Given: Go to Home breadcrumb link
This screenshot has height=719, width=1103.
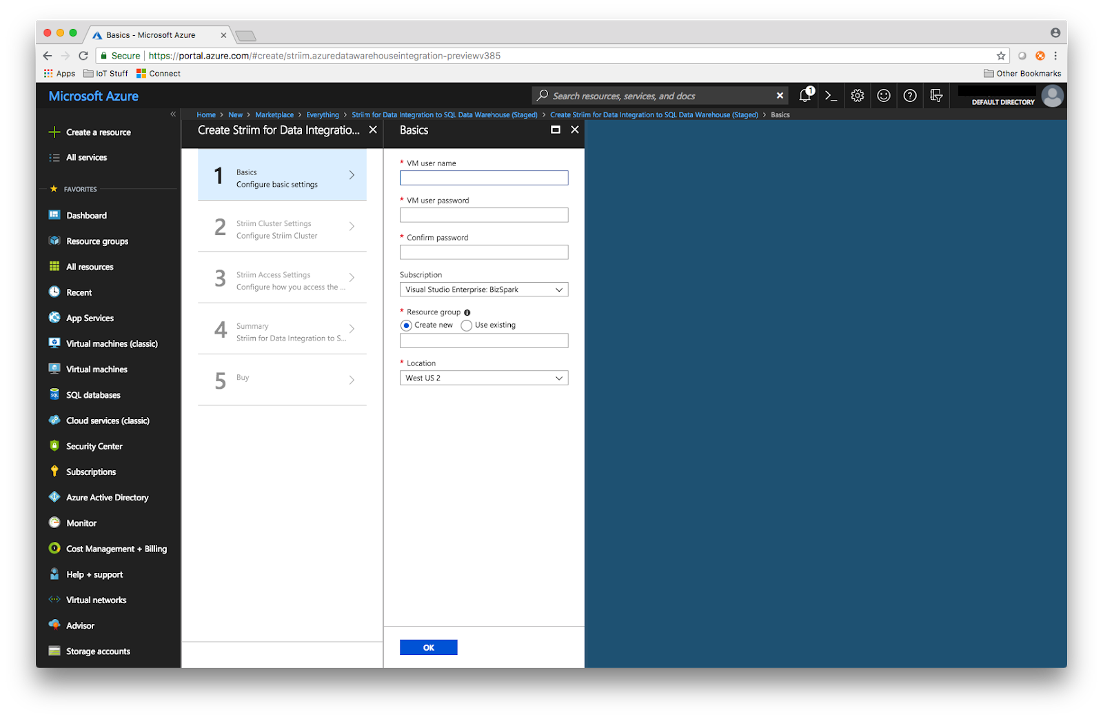Looking at the screenshot, I should 206,115.
